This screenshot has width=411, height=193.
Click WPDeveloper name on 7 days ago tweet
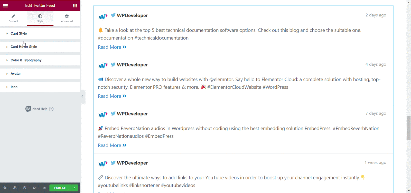point(132,114)
